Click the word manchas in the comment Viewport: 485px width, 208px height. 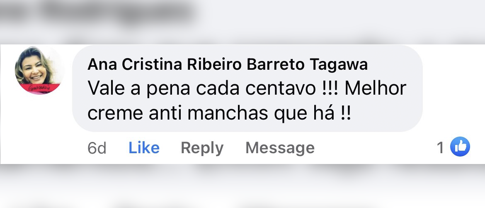[228, 113]
